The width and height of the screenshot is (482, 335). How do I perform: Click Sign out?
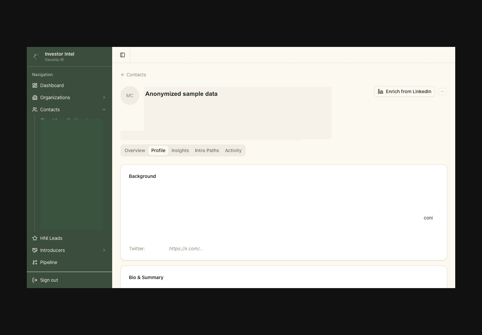click(69, 280)
